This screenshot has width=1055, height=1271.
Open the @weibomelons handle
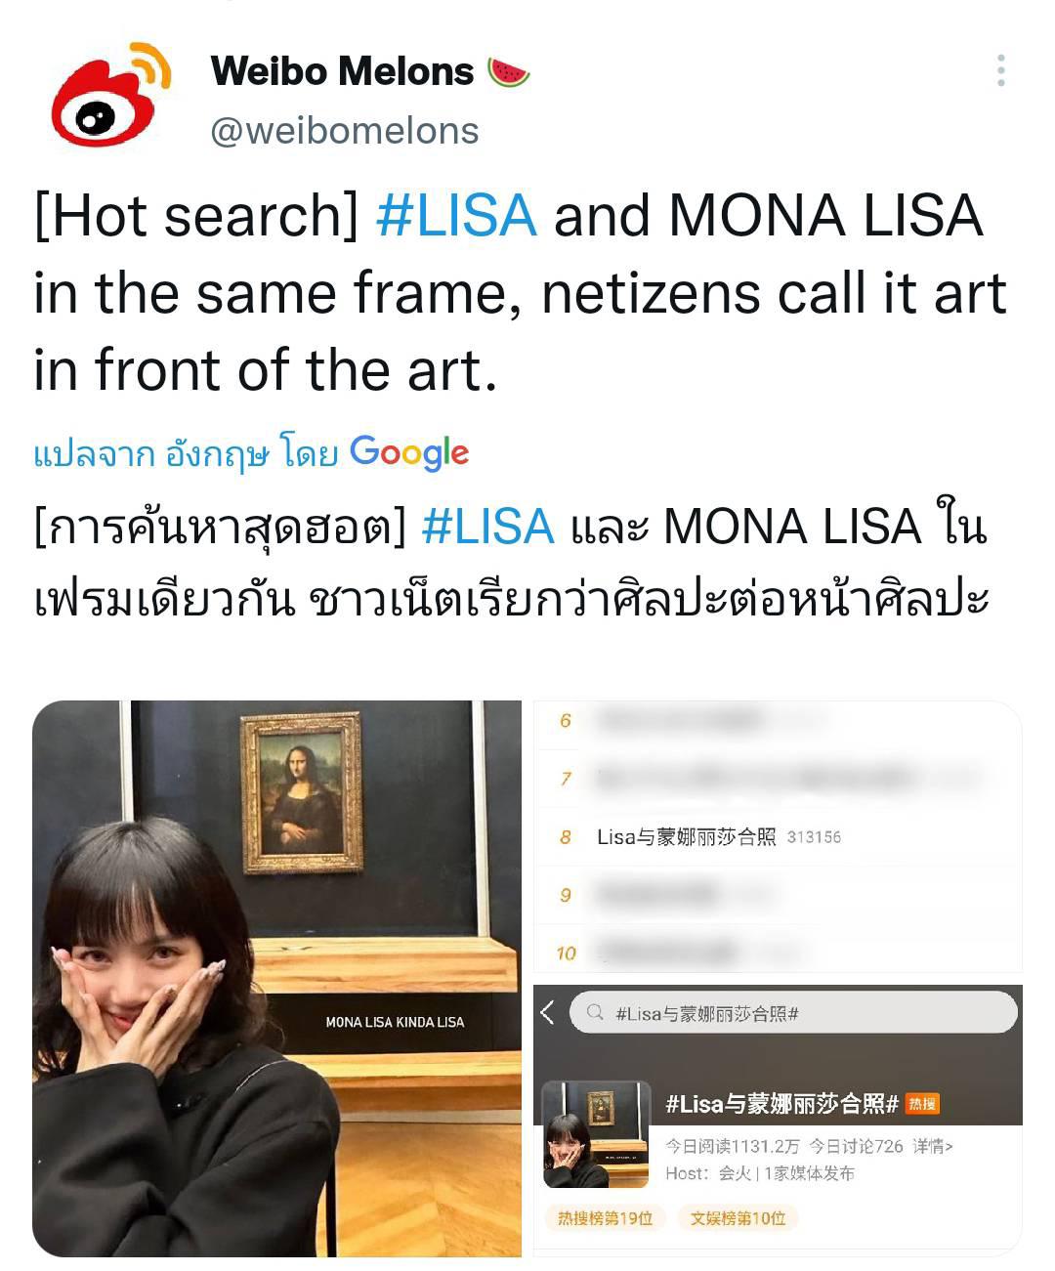point(345,131)
